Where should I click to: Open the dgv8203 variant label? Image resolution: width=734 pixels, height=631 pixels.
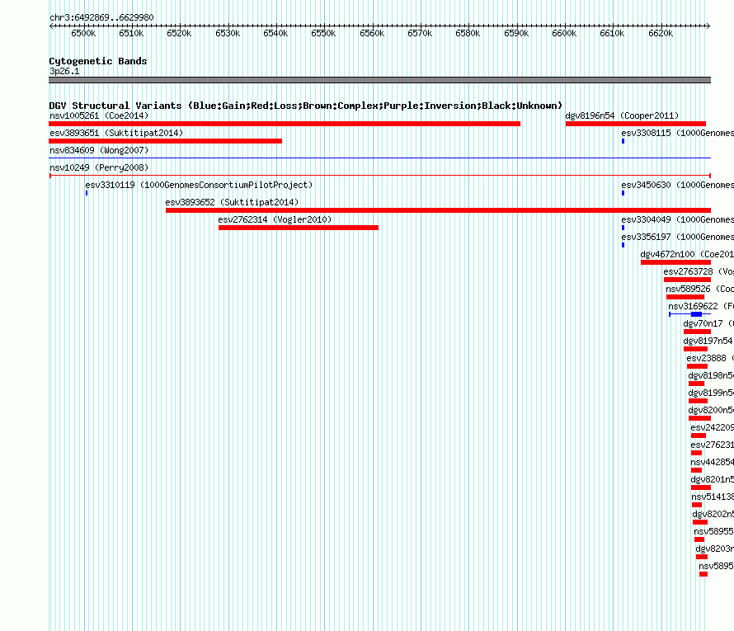(x=714, y=549)
